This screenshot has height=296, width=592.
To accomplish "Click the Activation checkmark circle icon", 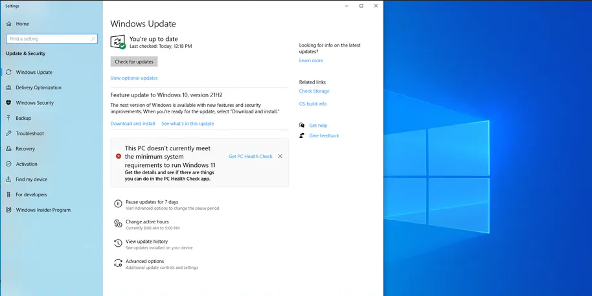I will pyautogui.click(x=8, y=164).
